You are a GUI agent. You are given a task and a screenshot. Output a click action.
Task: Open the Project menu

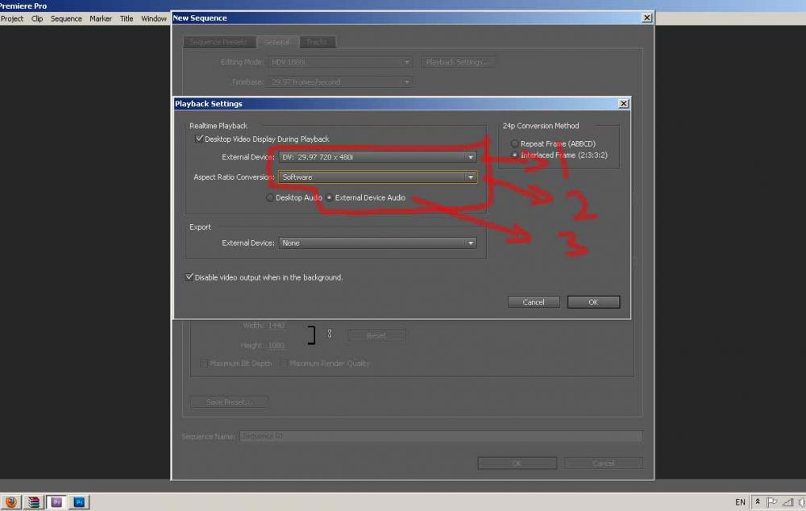pyautogui.click(x=12, y=19)
